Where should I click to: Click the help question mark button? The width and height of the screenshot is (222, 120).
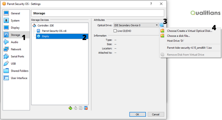151,4
